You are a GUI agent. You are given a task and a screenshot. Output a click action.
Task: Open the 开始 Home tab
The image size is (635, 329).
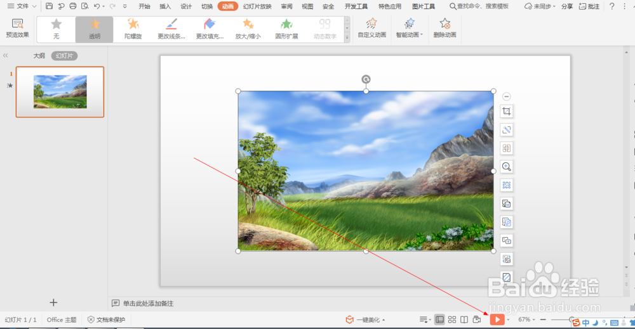click(144, 6)
